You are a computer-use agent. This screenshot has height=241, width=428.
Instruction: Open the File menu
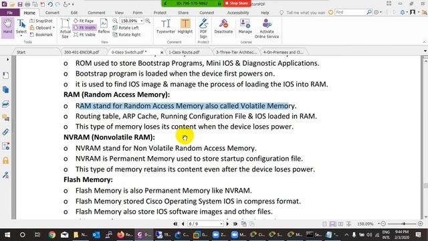point(10,13)
